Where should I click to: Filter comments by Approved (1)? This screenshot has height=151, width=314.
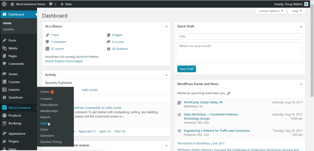point(87,132)
